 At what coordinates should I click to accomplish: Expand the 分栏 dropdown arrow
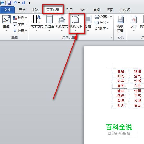point(88,31)
